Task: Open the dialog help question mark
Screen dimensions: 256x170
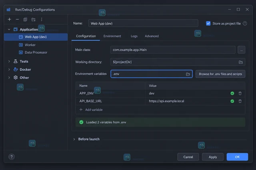Action: (12, 157)
